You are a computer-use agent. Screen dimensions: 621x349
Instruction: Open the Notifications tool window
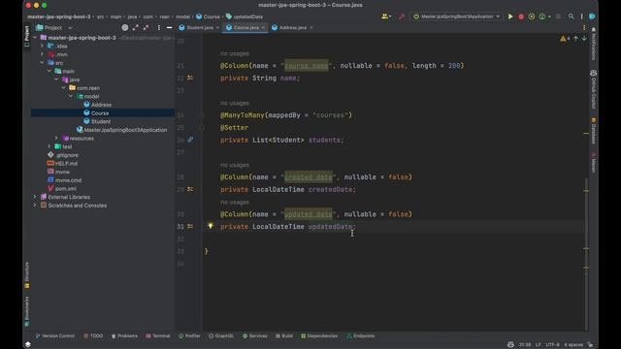click(x=593, y=44)
